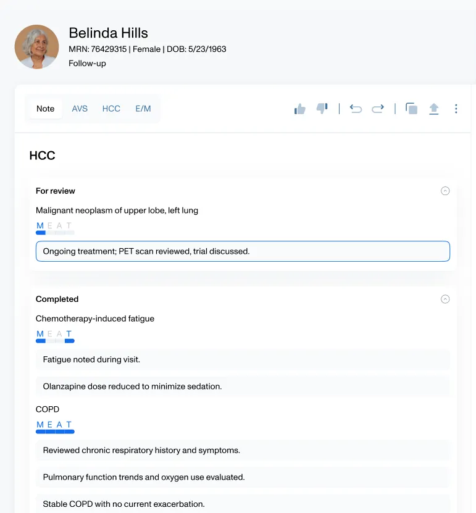
Task: Open the AVS tab
Action: [x=80, y=109]
